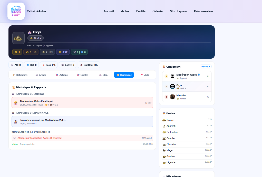The height and width of the screenshot is (177, 262).
Task: Open the Aide tab
Action: 145,75
